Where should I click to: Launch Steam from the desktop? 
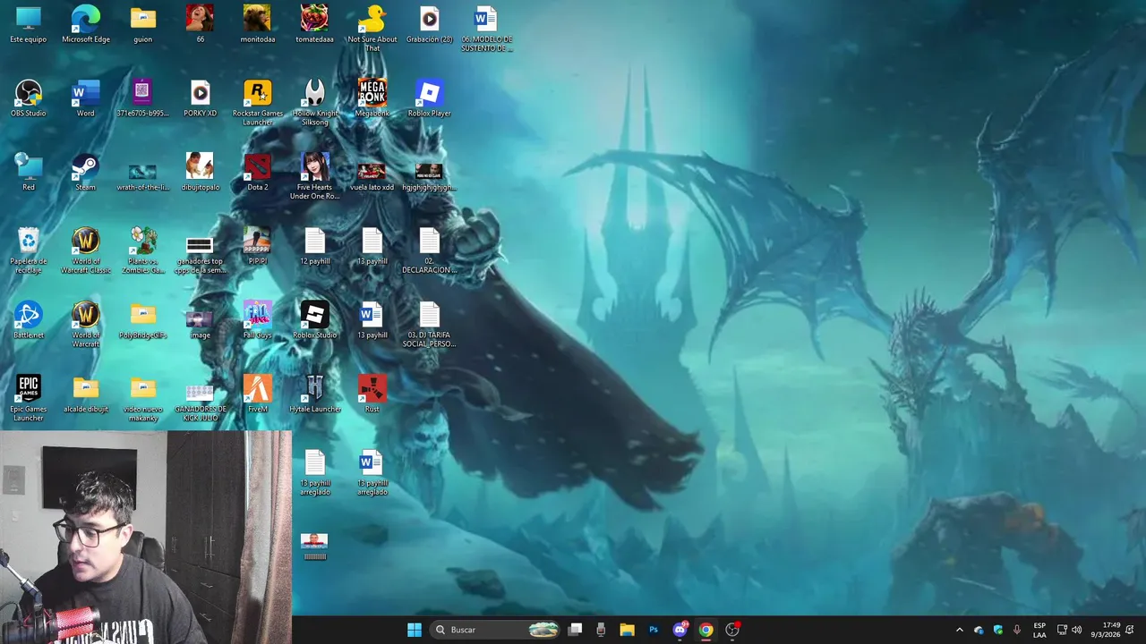(x=86, y=173)
